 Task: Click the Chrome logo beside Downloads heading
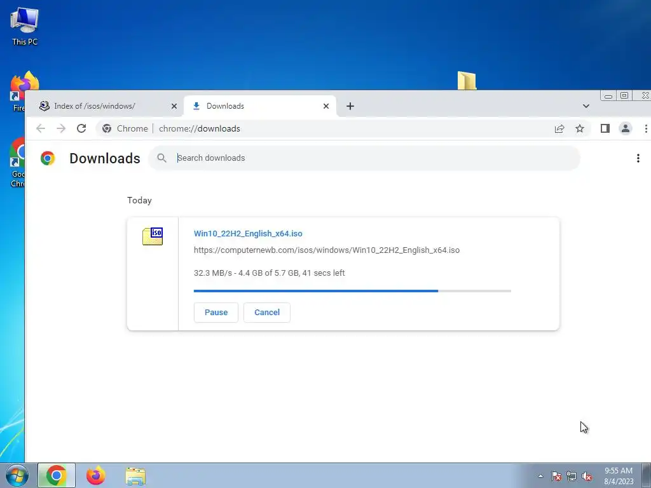(x=48, y=158)
